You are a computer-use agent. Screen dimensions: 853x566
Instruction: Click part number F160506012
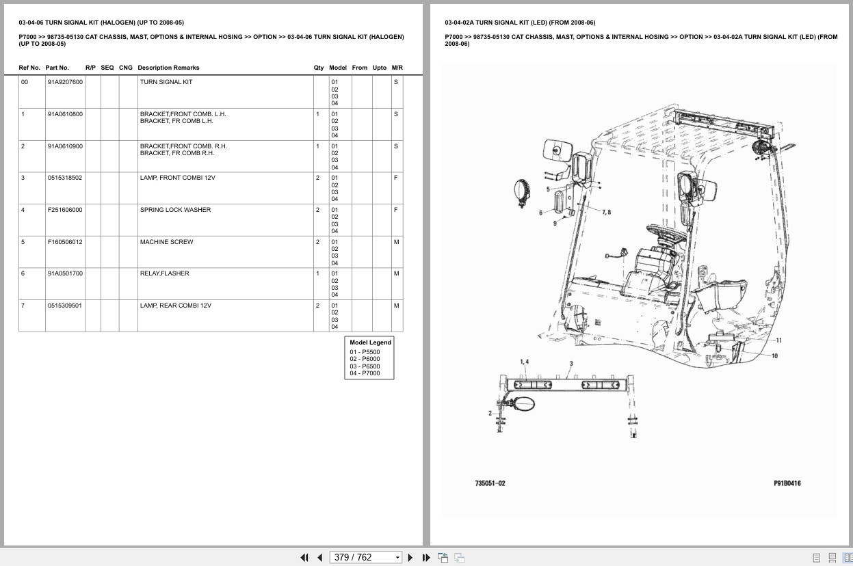tap(65, 242)
